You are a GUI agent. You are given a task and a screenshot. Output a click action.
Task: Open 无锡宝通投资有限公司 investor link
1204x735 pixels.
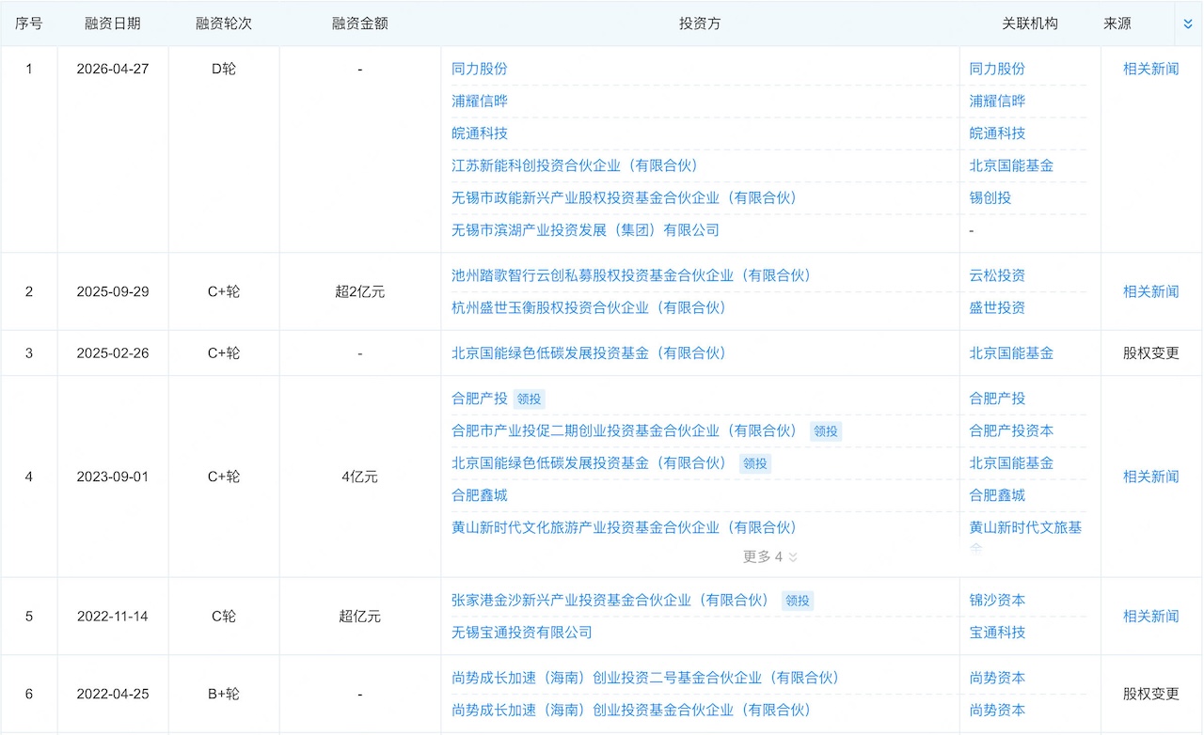click(x=522, y=633)
